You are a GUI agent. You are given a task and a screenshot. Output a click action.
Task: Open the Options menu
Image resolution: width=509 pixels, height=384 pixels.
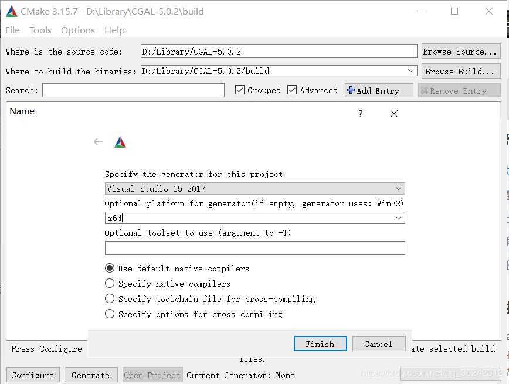pyautogui.click(x=78, y=30)
